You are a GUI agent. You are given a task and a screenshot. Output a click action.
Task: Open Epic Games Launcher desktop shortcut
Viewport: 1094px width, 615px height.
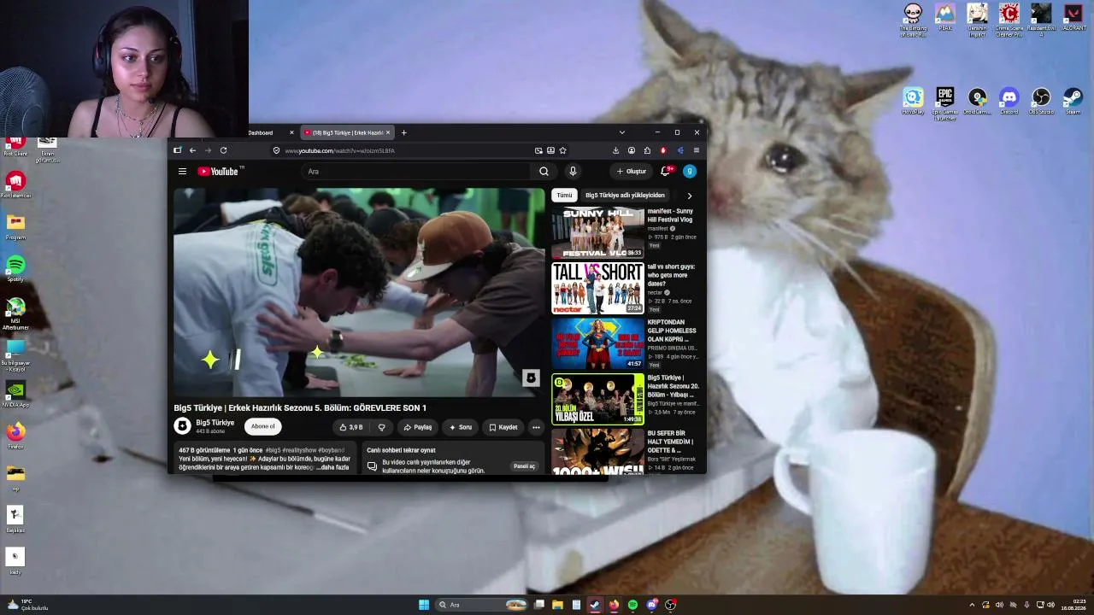coord(944,104)
